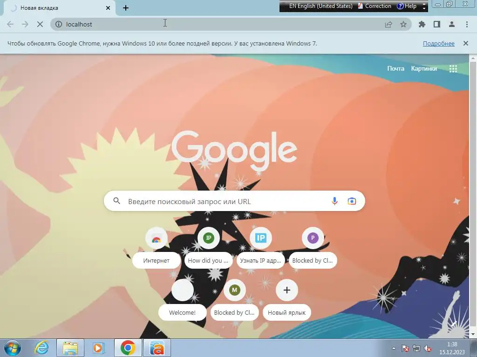The image size is (477, 357).
Task: Open Windows Media Player in taskbar
Action: click(99, 348)
